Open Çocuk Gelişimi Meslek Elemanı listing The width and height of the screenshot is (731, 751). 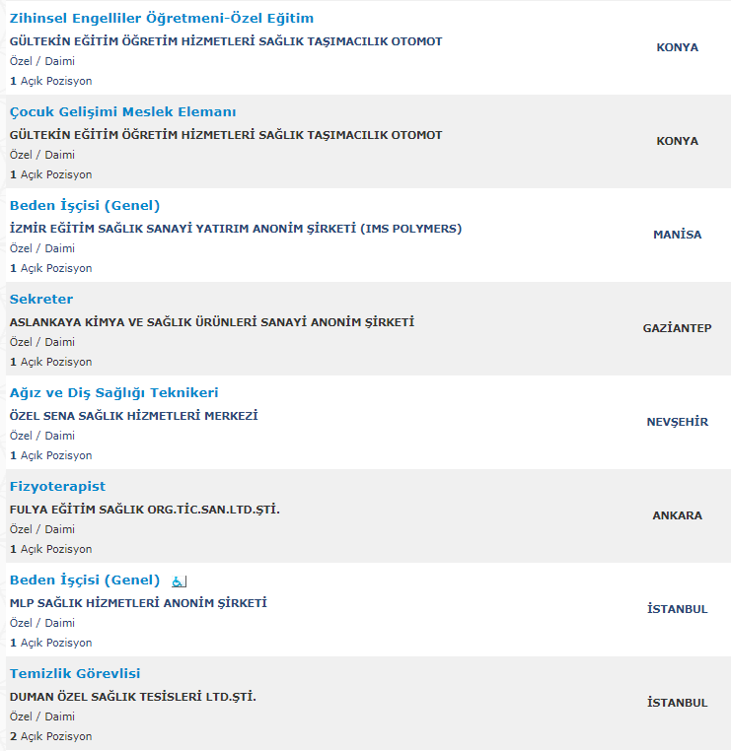pyautogui.click(x=122, y=112)
